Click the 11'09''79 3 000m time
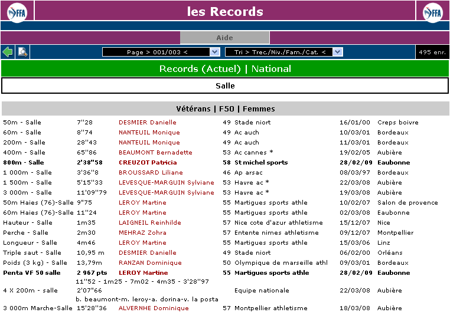The height and width of the screenshot is (319, 450). tap(92, 193)
